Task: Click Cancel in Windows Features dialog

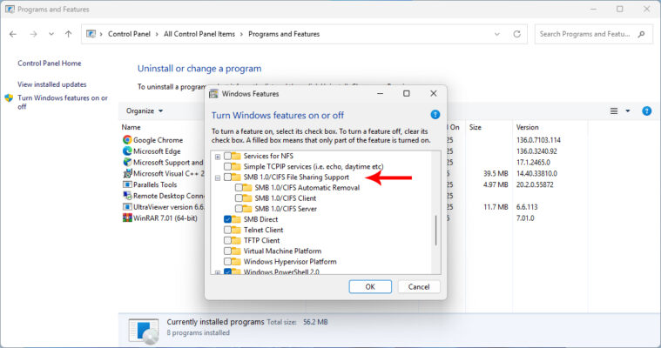Action: 419,286
